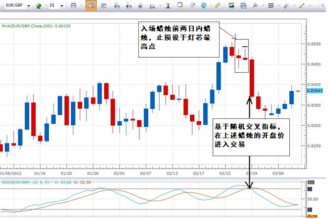
Task: Click the greyed refresh toolbar icon
Action: coord(192,5)
